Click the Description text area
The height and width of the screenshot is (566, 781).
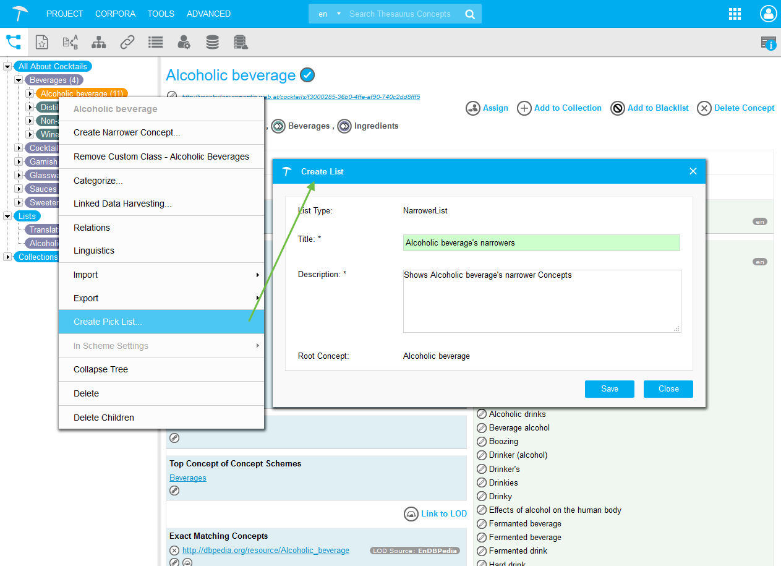[541, 301]
